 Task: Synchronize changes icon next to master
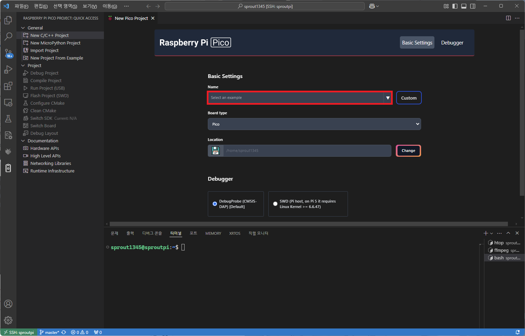tap(64, 332)
